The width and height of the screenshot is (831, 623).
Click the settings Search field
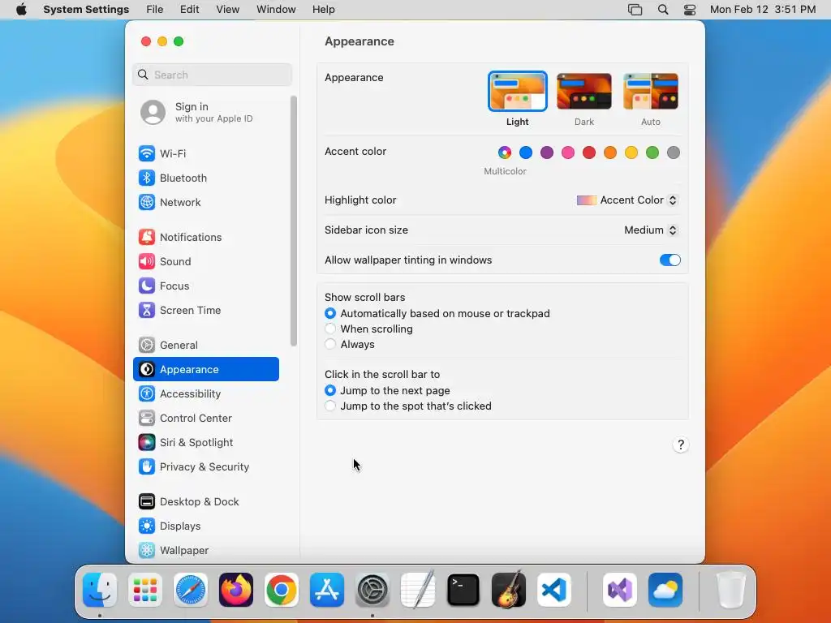pyautogui.click(x=212, y=75)
